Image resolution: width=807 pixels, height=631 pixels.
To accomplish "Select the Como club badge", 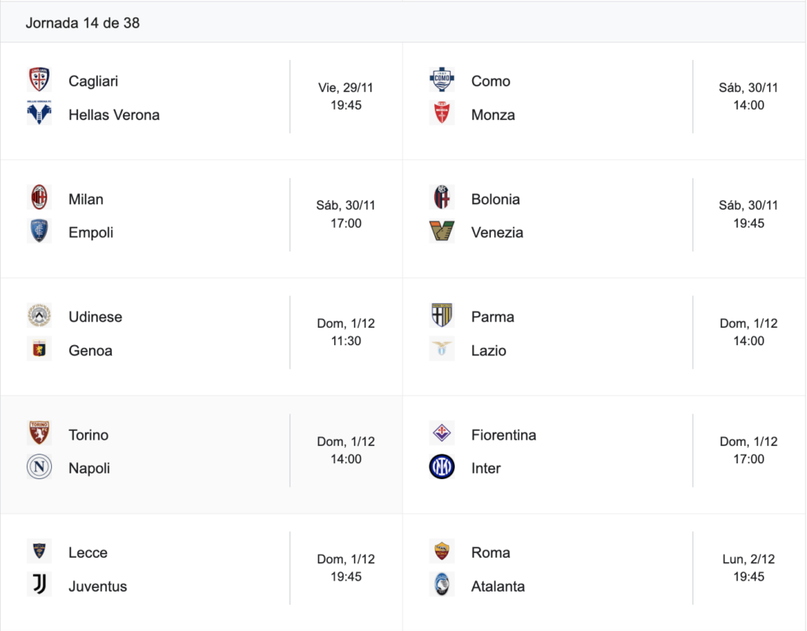I will [x=441, y=80].
